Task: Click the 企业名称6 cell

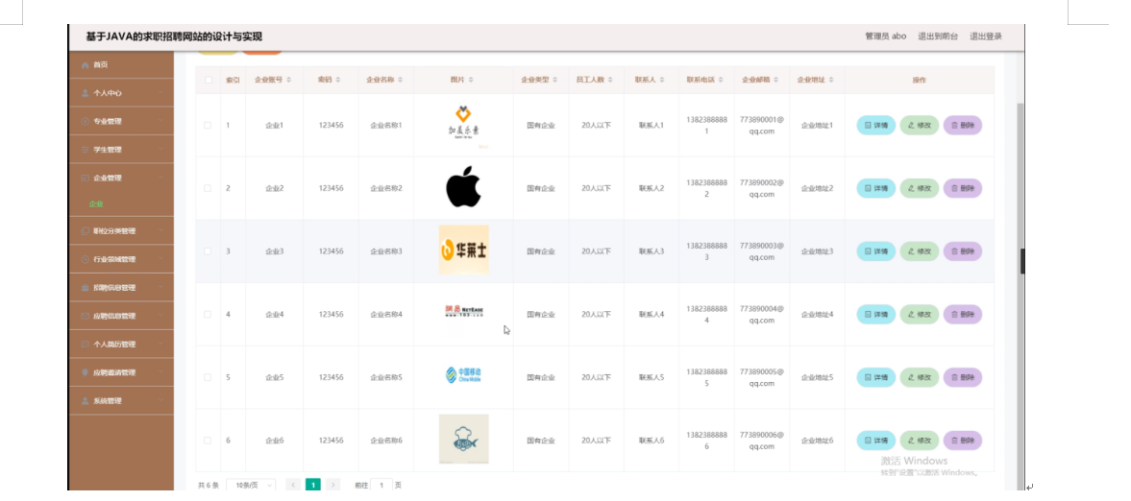Action: 386,441
